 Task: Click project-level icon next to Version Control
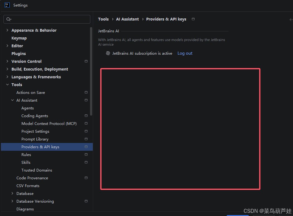tap(86, 61)
